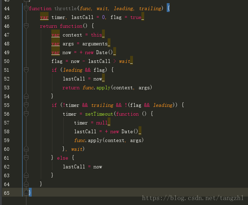This screenshot has width=248, height=205.
Task: Click line number 47 in the gutter
Action: coord(7,35)
